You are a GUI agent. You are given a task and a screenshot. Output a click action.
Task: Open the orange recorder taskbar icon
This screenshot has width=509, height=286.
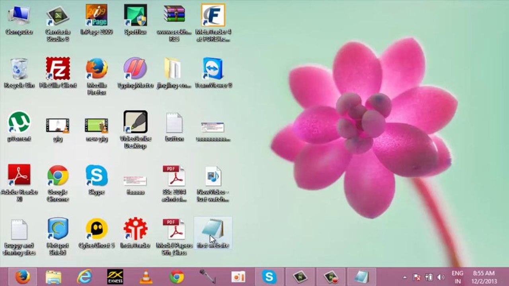[x=238, y=276]
